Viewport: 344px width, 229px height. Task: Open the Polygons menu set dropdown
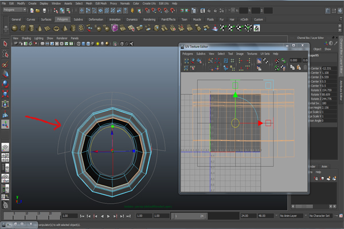(x=15, y=10)
